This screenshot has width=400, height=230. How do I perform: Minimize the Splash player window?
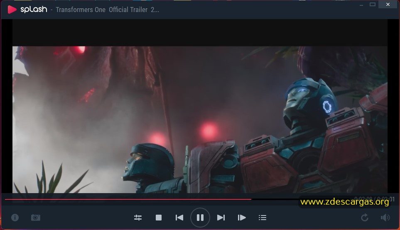click(x=361, y=5)
